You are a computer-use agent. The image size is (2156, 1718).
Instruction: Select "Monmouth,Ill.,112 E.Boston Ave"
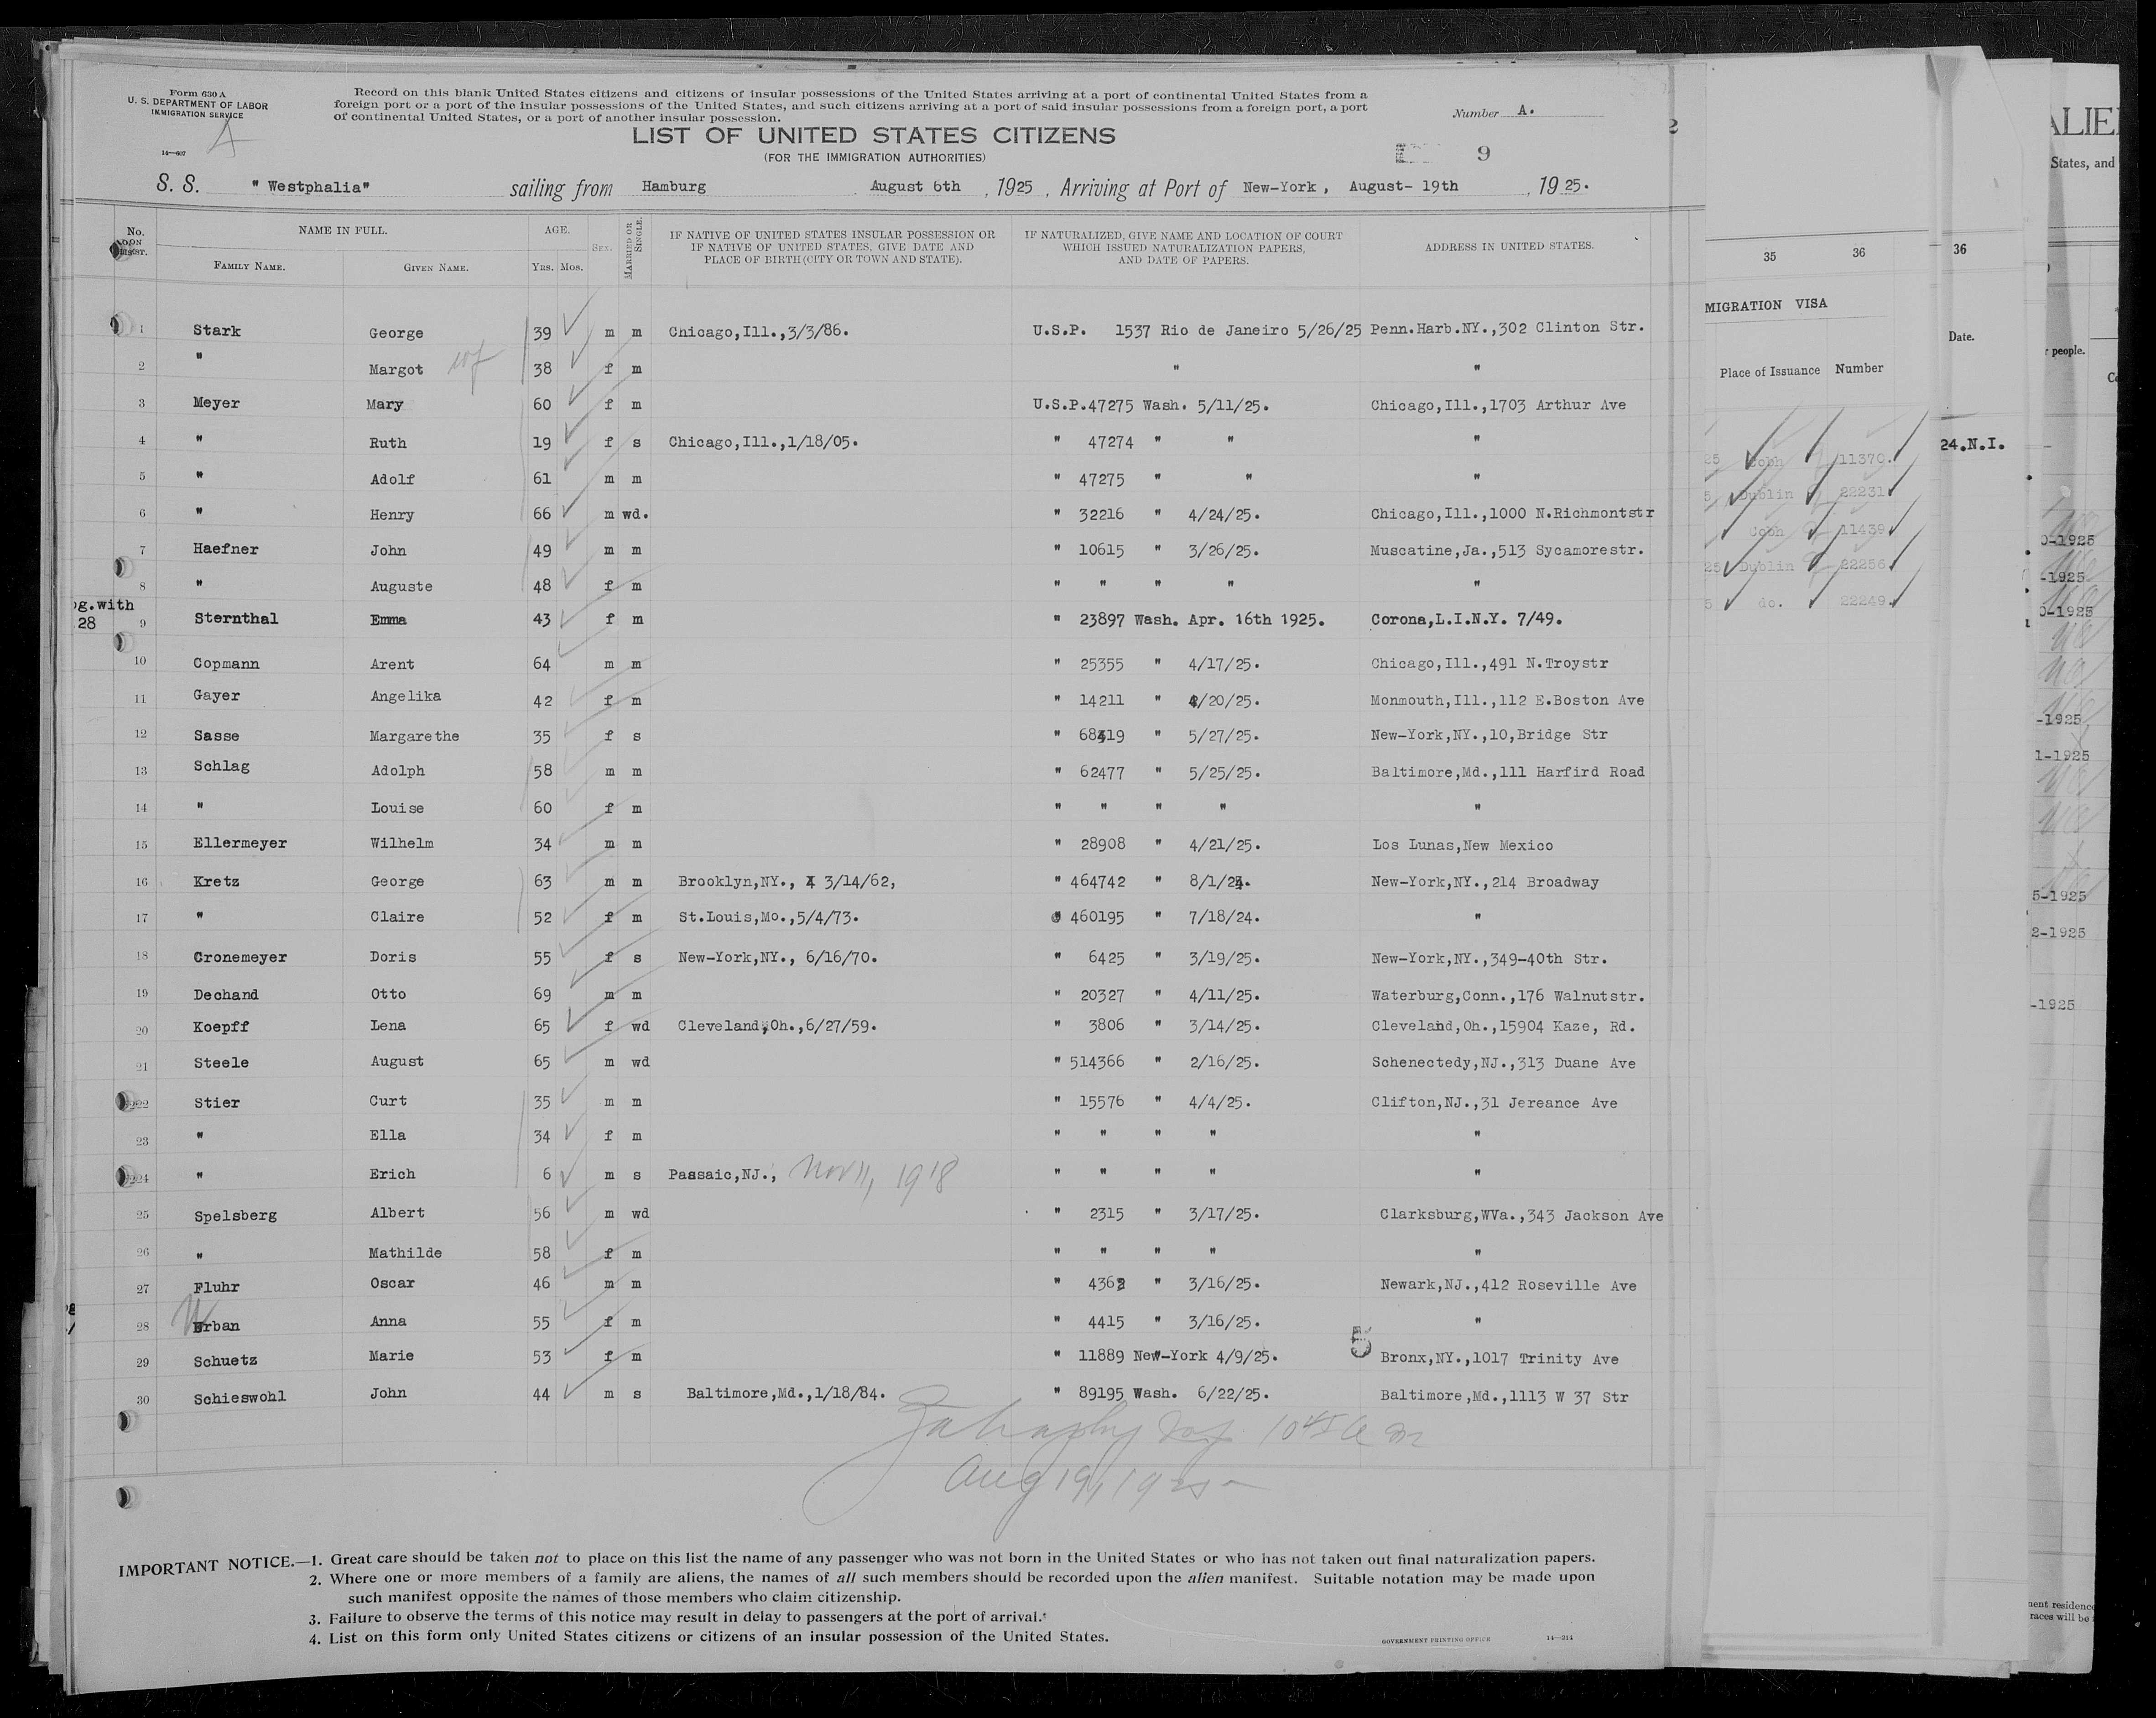point(1507,701)
